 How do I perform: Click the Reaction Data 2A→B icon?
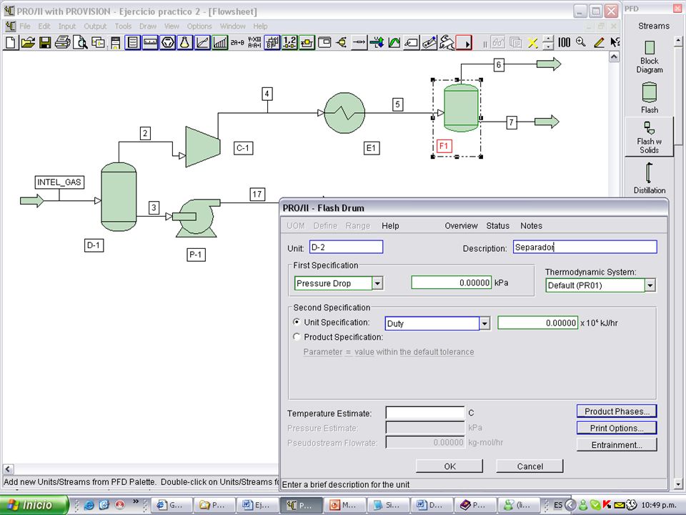tap(237, 42)
